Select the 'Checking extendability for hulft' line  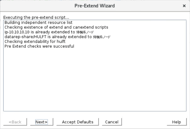point(35,42)
